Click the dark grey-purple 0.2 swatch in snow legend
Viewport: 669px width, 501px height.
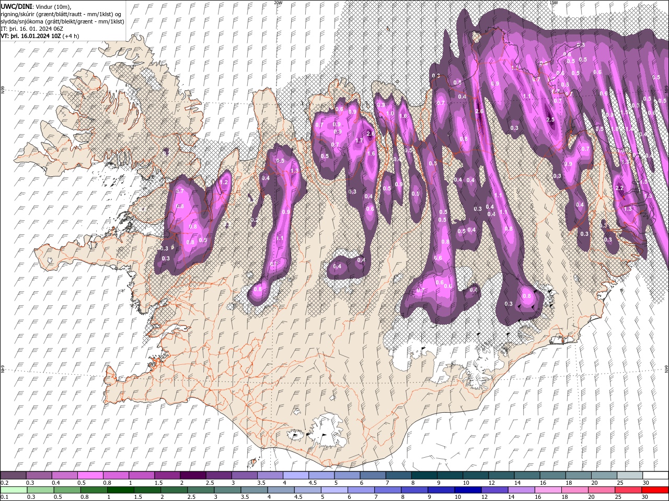pyautogui.click(x=13, y=475)
